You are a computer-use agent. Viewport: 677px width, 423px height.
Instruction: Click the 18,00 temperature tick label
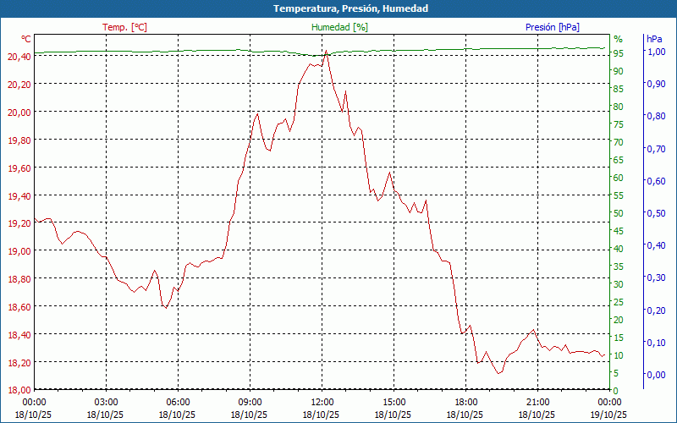point(19,390)
